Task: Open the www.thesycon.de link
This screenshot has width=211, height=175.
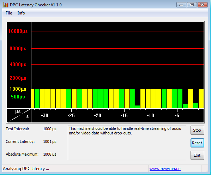Action: [x=165, y=169]
